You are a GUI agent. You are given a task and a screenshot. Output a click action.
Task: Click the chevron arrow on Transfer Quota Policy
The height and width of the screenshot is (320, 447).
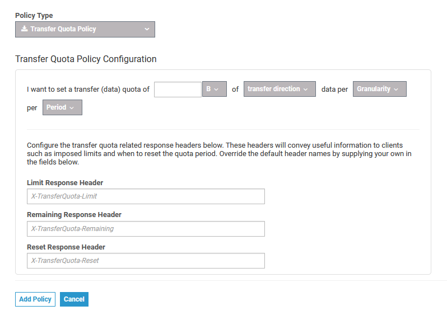(x=147, y=29)
